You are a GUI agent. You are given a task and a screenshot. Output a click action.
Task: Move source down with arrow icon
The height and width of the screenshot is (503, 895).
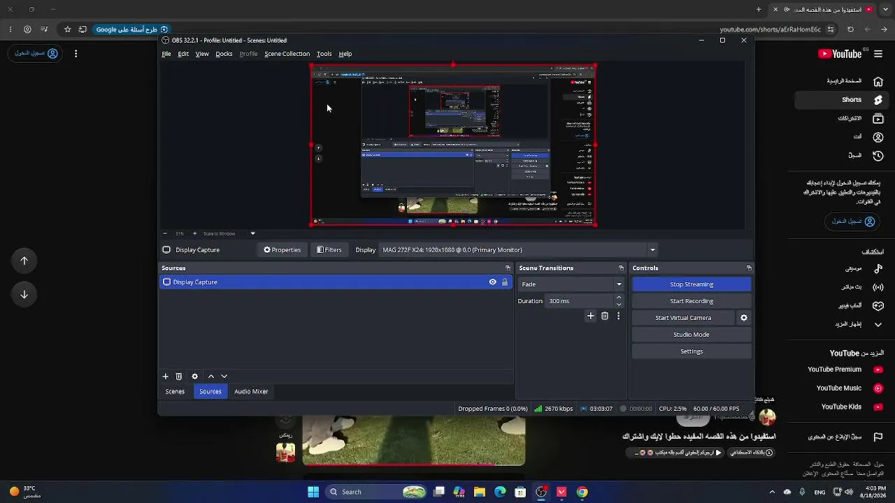click(224, 377)
